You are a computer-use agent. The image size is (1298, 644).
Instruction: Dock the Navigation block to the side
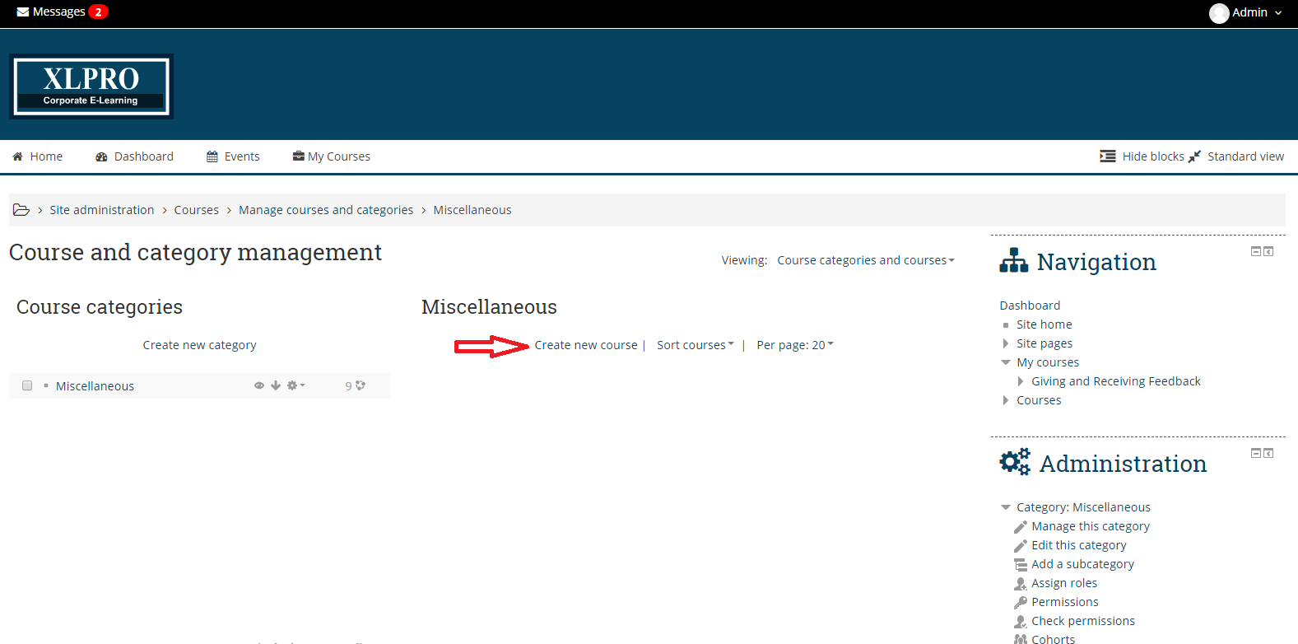pos(1268,251)
